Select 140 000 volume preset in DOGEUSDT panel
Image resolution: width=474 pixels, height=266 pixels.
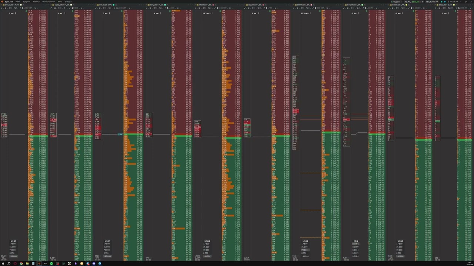click(13, 256)
